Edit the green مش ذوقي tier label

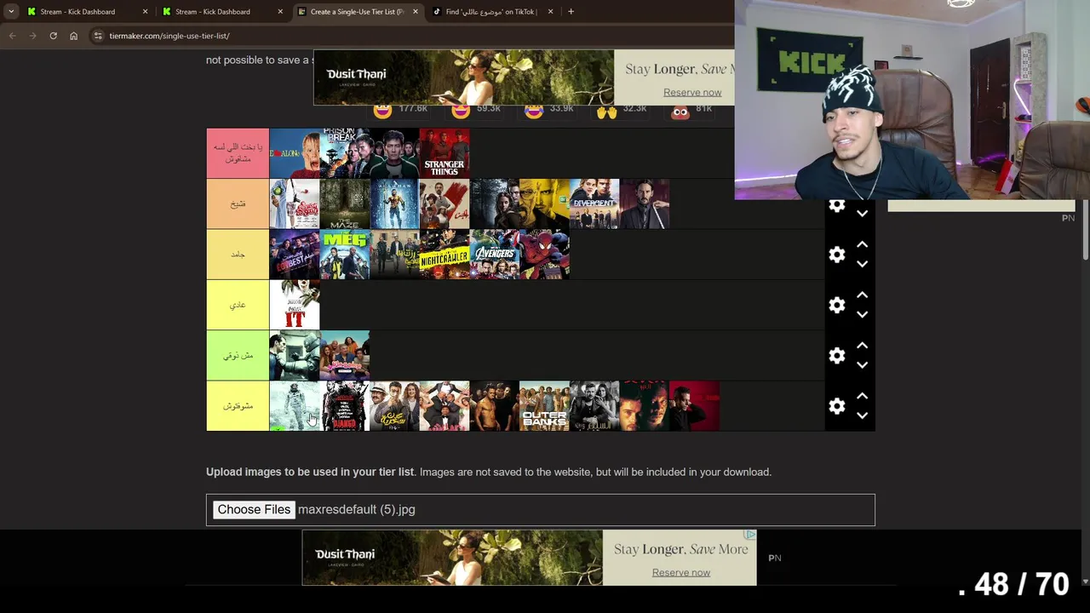[238, 355]
